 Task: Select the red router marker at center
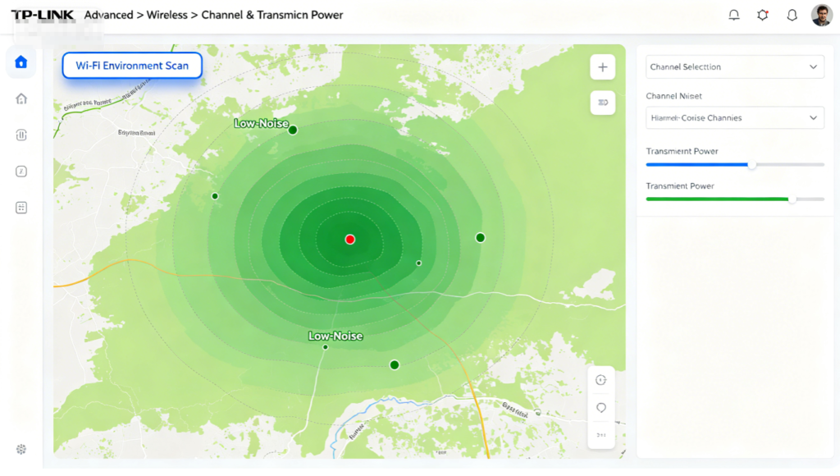click(349, 240)
